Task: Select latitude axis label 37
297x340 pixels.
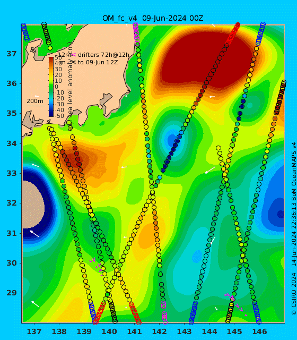Action: (x=12, y=54)
